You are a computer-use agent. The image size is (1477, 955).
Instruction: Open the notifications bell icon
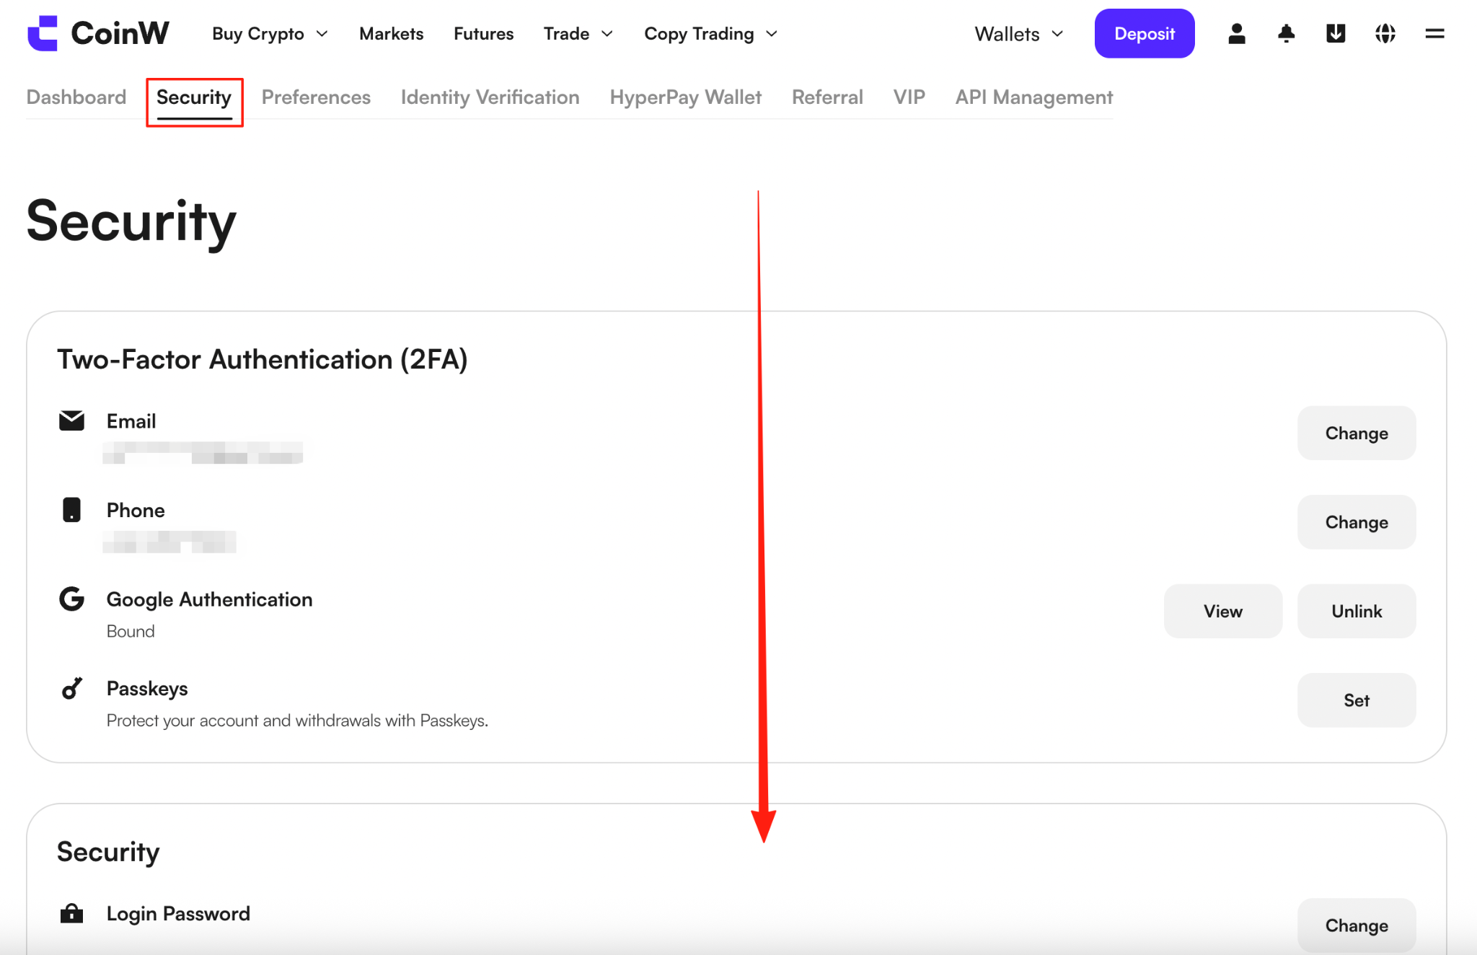[x=1286, y=33]
